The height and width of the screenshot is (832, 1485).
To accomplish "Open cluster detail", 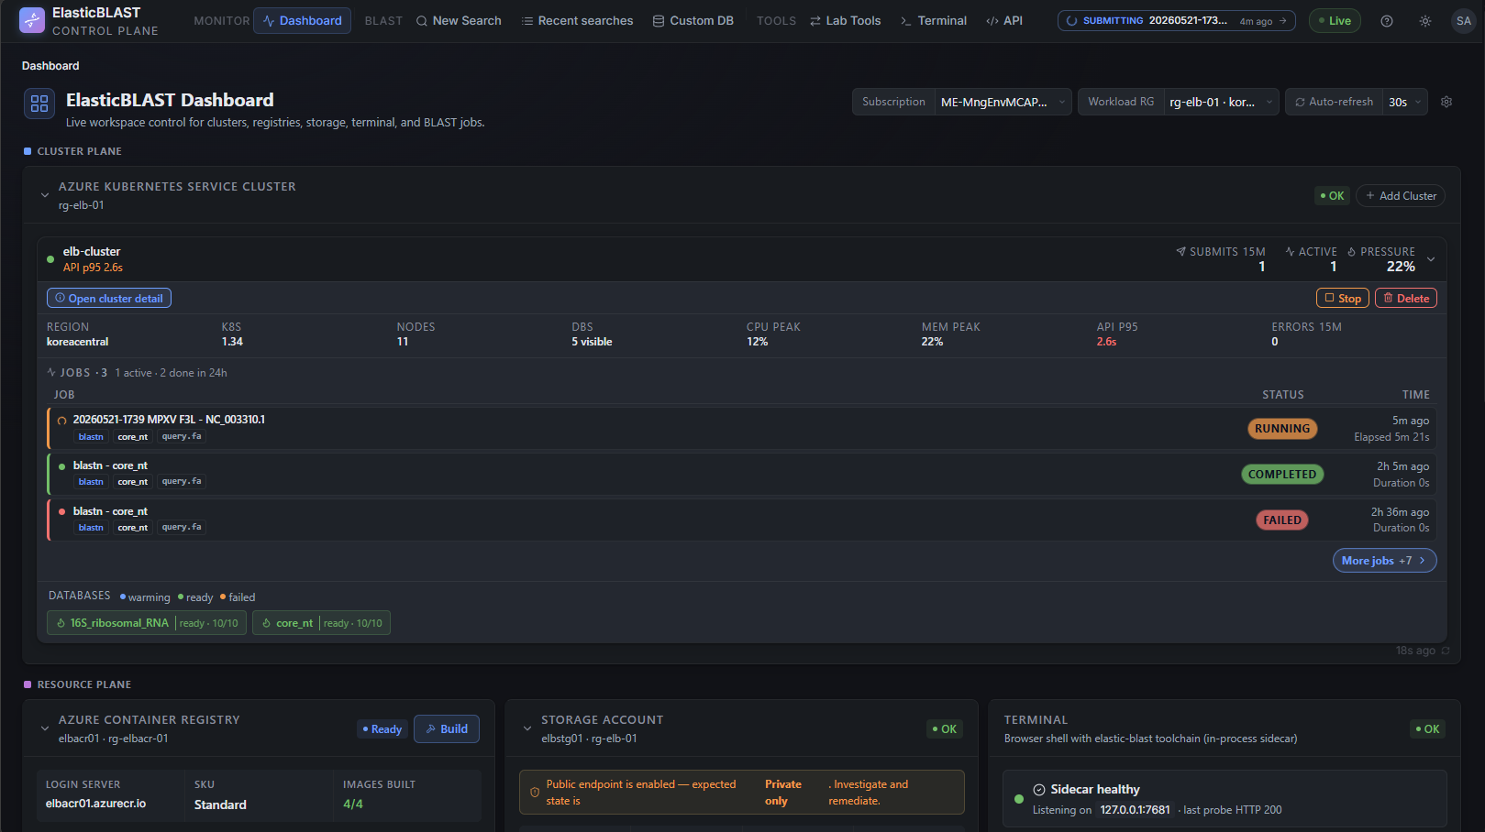I will 109,299.
